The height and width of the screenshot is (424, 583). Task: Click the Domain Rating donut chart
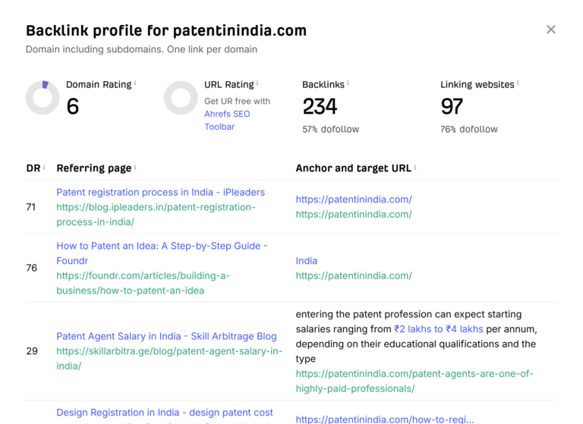click(43, 98)
